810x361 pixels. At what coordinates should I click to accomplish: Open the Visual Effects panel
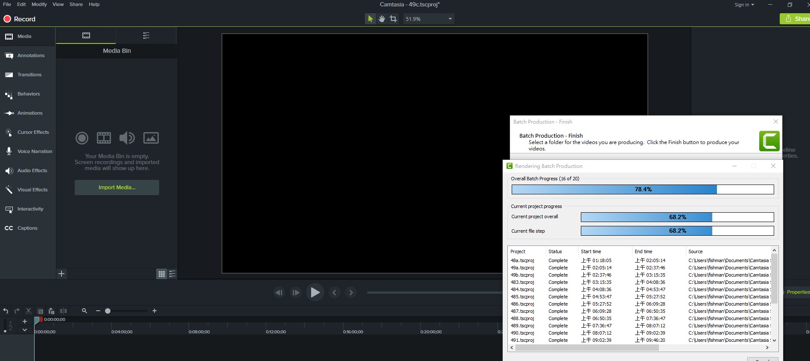(28, 190)
